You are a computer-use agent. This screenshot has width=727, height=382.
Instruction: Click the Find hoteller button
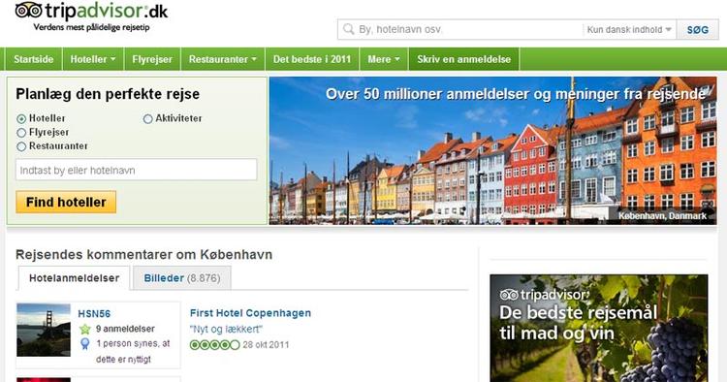(66, 202)
